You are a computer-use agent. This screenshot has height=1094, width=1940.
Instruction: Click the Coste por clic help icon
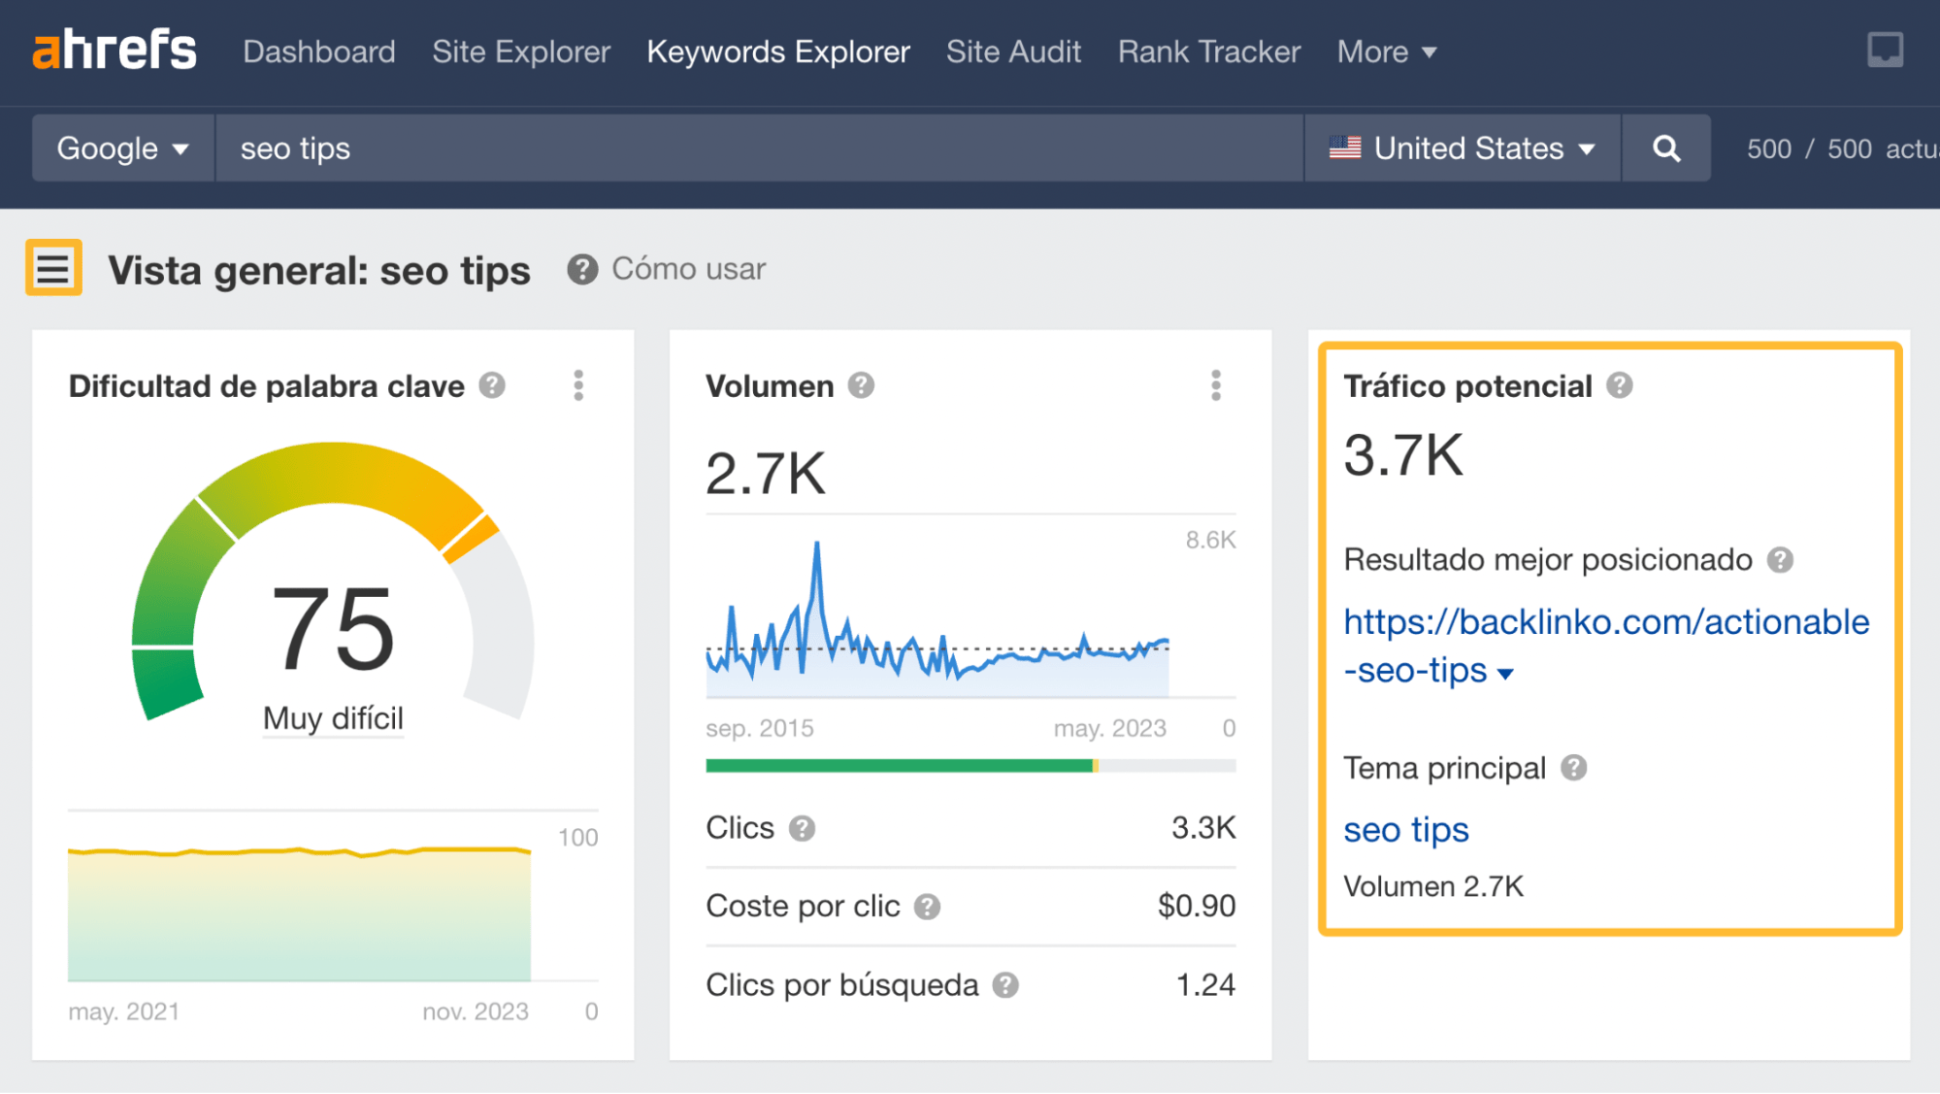tap(929, 906)
